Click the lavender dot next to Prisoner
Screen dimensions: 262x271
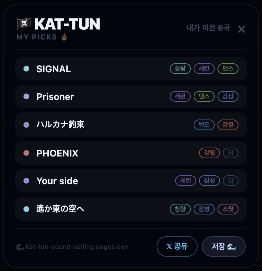click(x=26, y=96)
